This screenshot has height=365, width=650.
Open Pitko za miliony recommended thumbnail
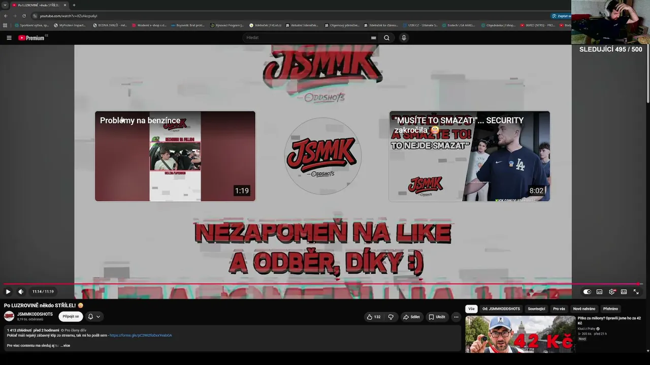coord(521,334)
